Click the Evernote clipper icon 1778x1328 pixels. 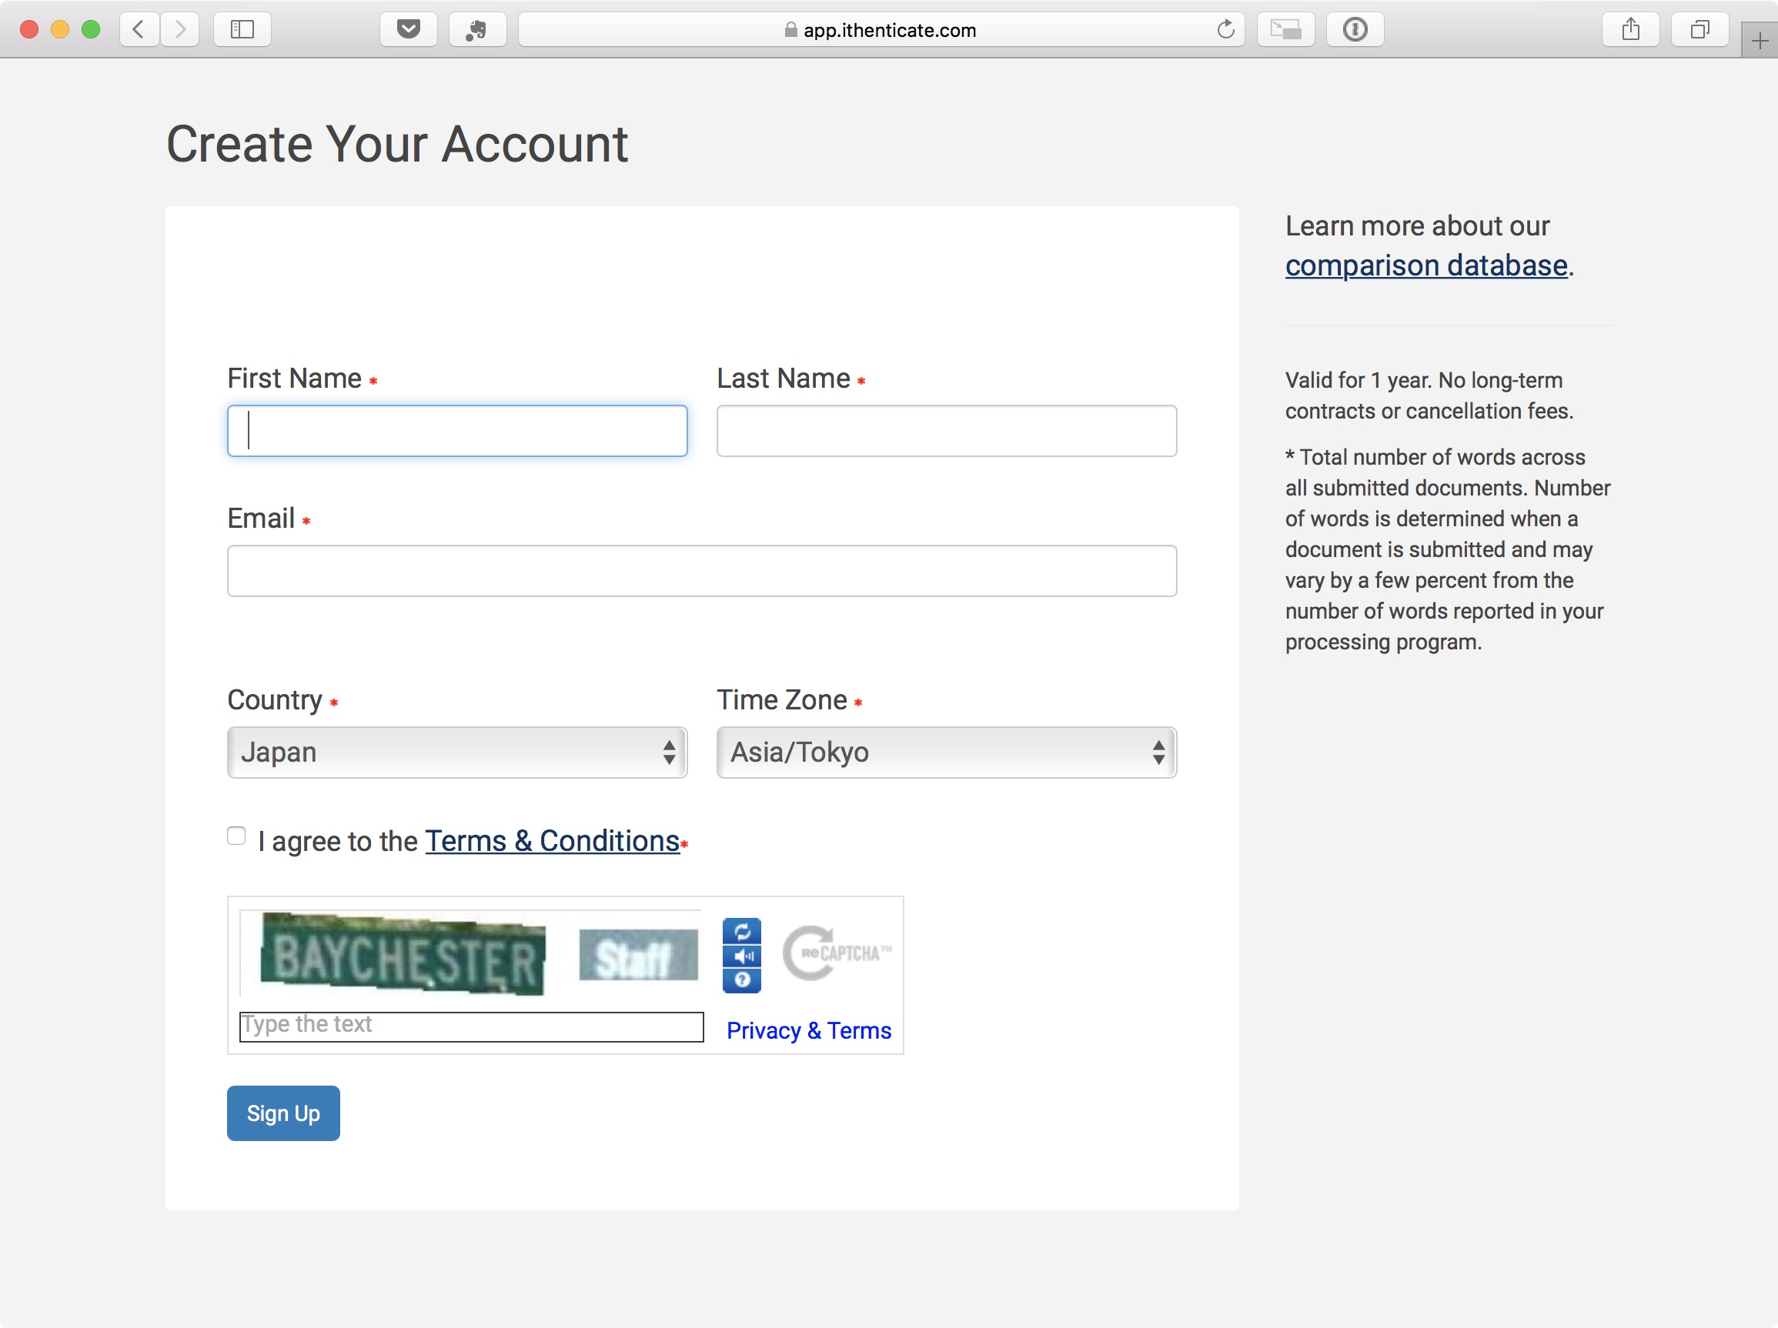(476, 30)
